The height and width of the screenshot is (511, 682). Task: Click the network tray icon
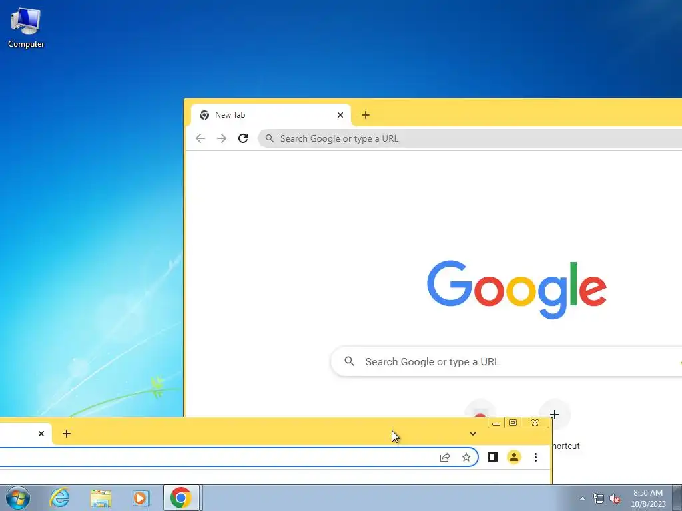pos(599,498)
